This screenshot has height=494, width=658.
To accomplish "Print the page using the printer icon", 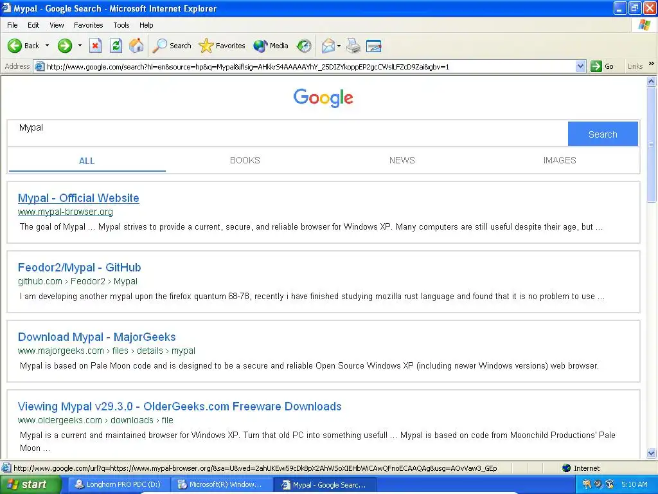I will 353,46.
